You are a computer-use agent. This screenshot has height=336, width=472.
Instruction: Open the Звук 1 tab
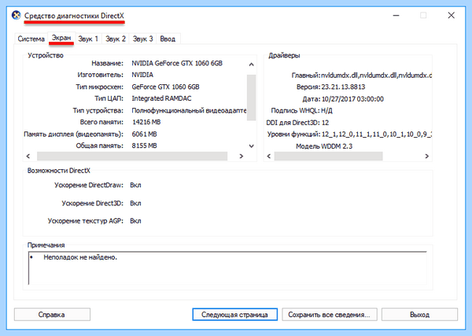[88, 39]
